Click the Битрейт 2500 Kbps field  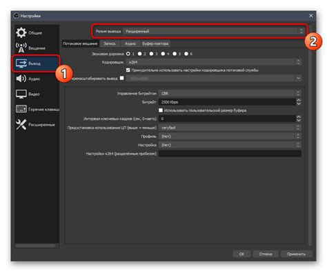[x=227, y=102]
